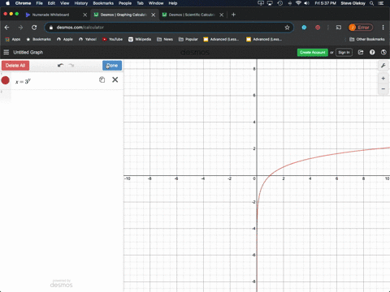Viewport: 390px width, 292px height.
Task: Click the red Delete All button
Action: [15, 66]
